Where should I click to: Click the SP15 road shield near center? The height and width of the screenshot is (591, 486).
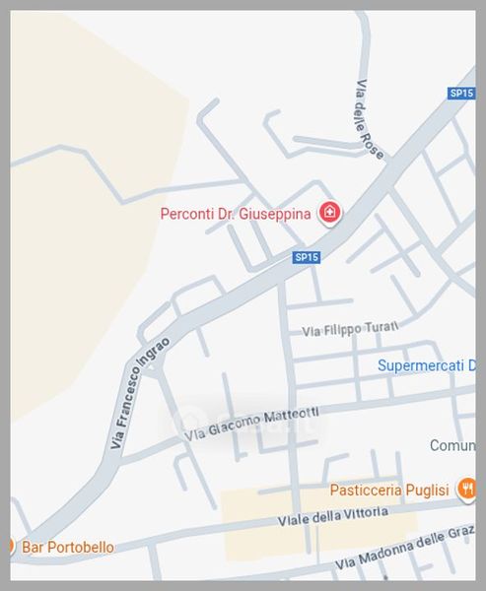[307, 257]
